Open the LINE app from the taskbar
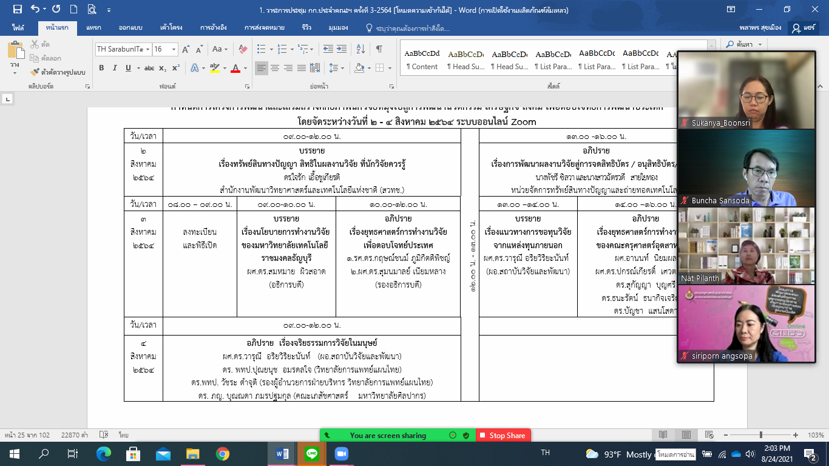 (312, 454)
